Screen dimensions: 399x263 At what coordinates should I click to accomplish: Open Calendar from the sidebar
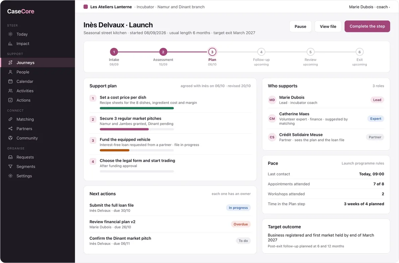click(x=38, y=81)
